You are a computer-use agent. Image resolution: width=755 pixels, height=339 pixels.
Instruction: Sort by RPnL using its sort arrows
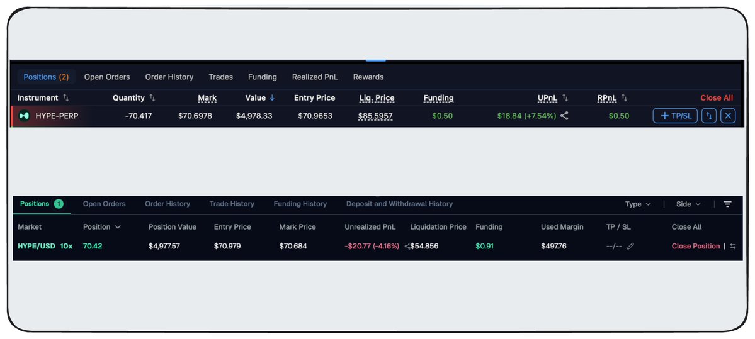click(x=625, y=98)
